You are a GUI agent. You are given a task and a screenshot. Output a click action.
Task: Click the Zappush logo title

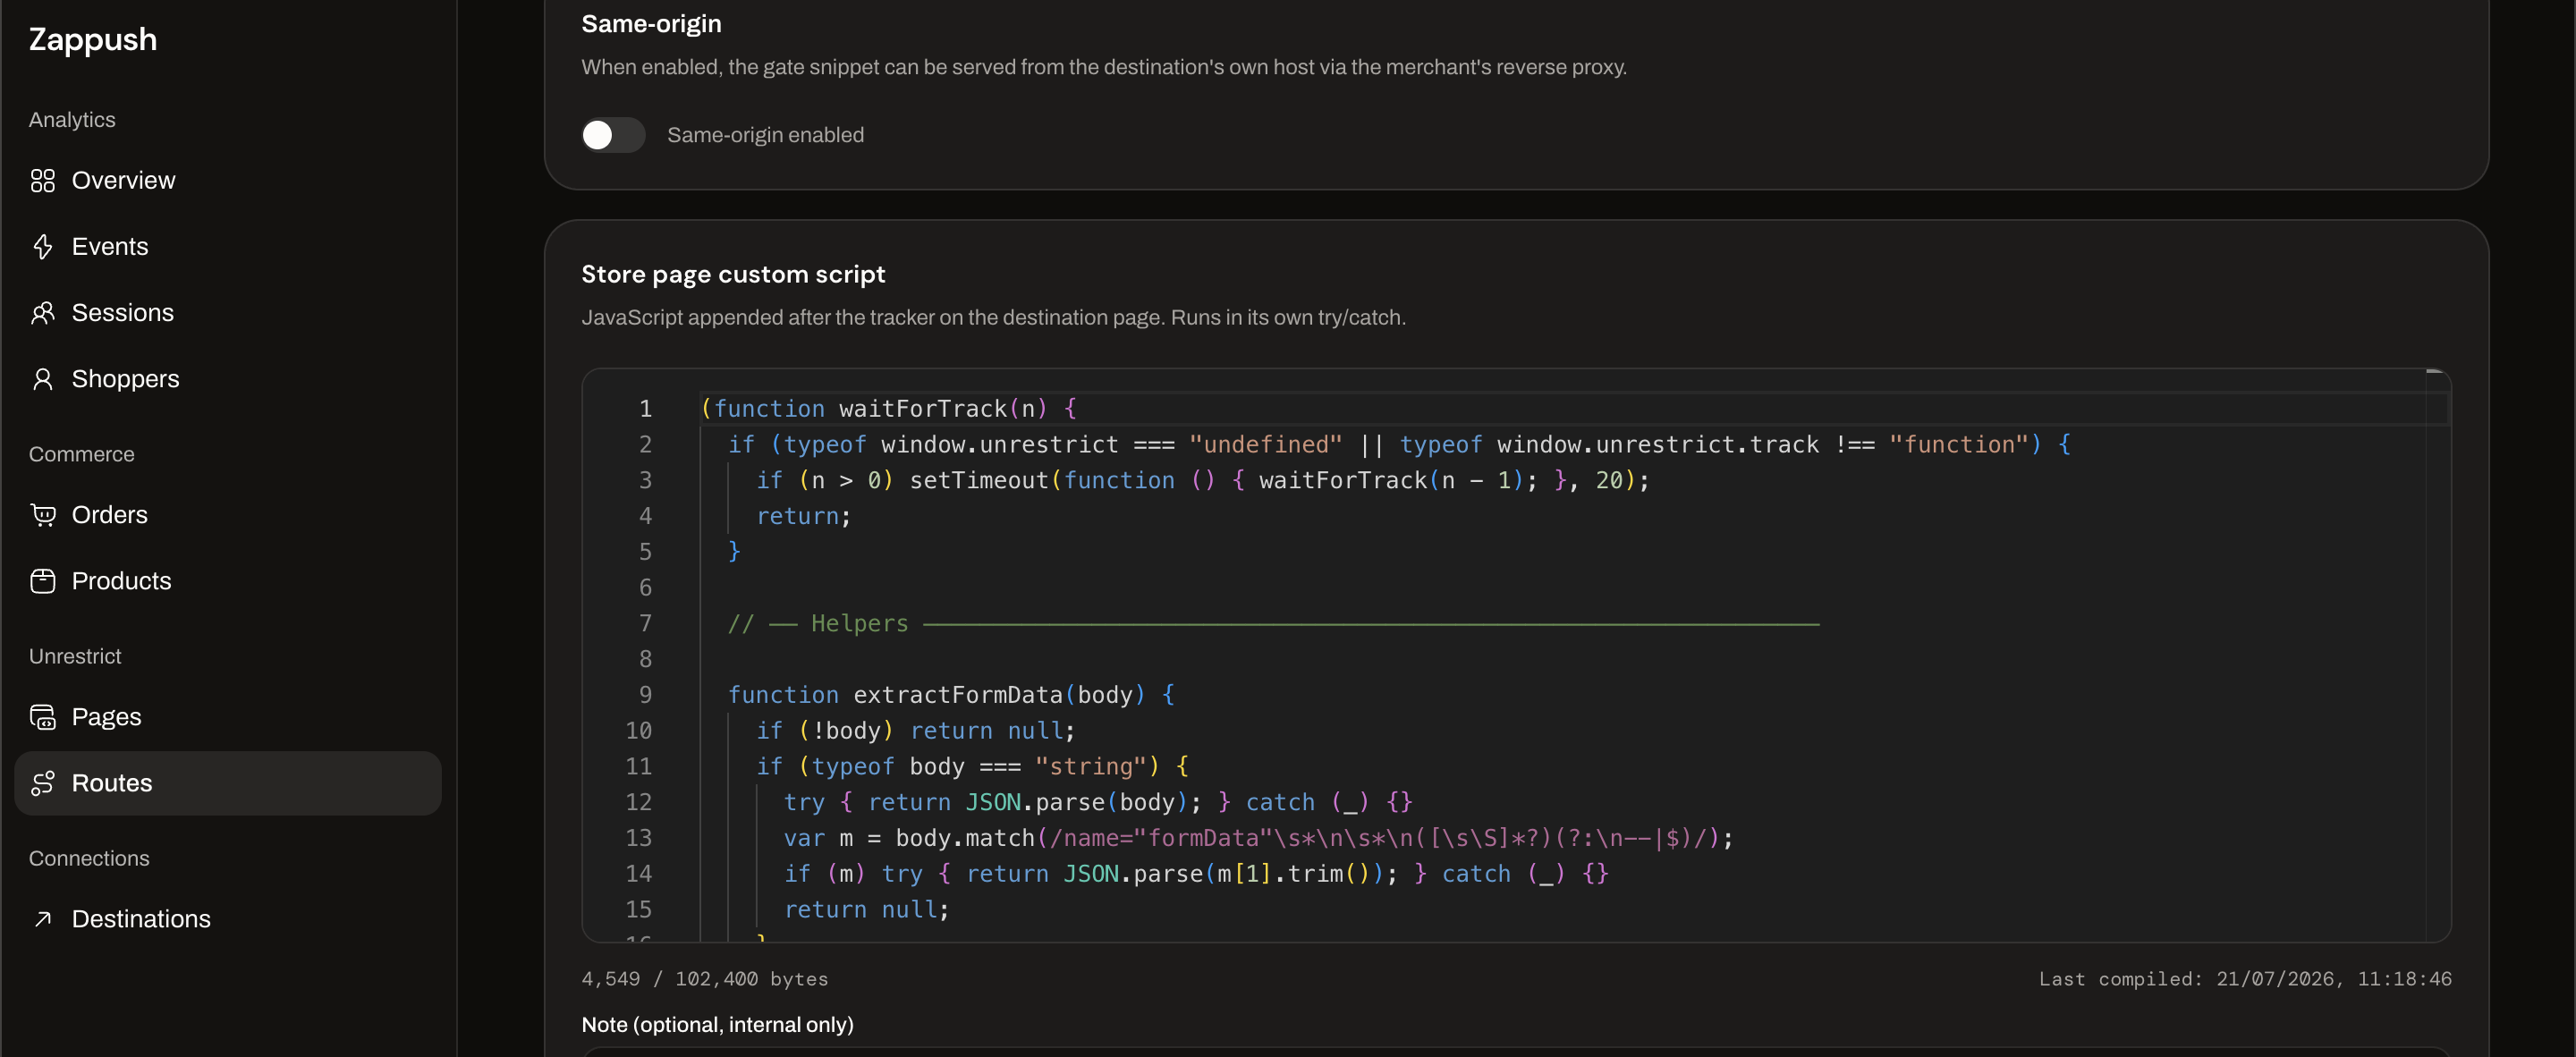click(93, 40)
